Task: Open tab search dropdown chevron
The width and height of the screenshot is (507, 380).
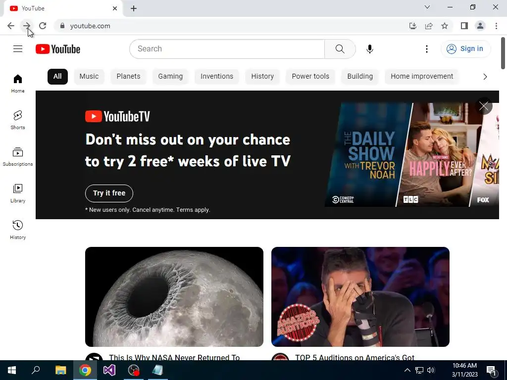Action: [x=427, y=7]
